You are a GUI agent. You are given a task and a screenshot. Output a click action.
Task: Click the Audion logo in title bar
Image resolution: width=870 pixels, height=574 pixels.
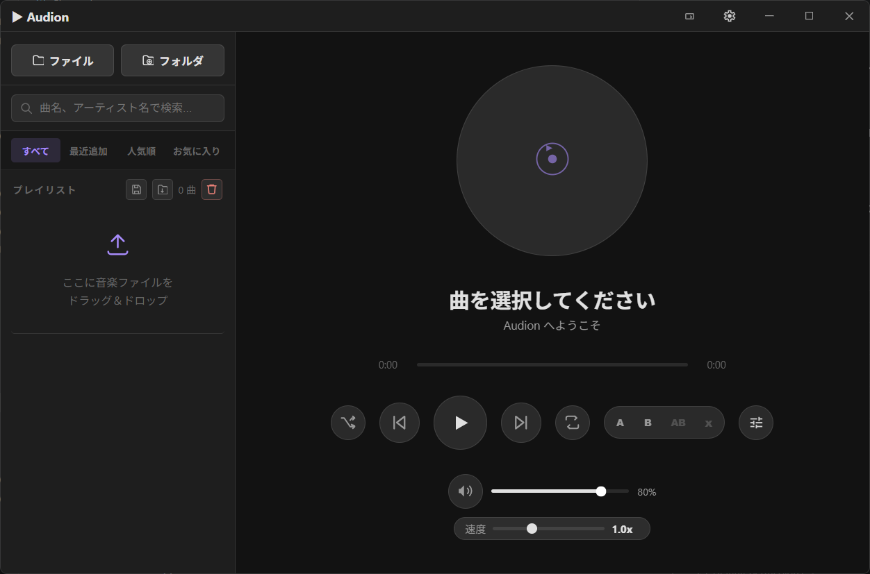(40, 17)
